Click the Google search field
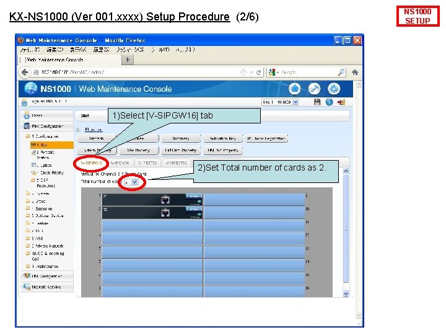This screenshot has width=446, height=335. 308,73
